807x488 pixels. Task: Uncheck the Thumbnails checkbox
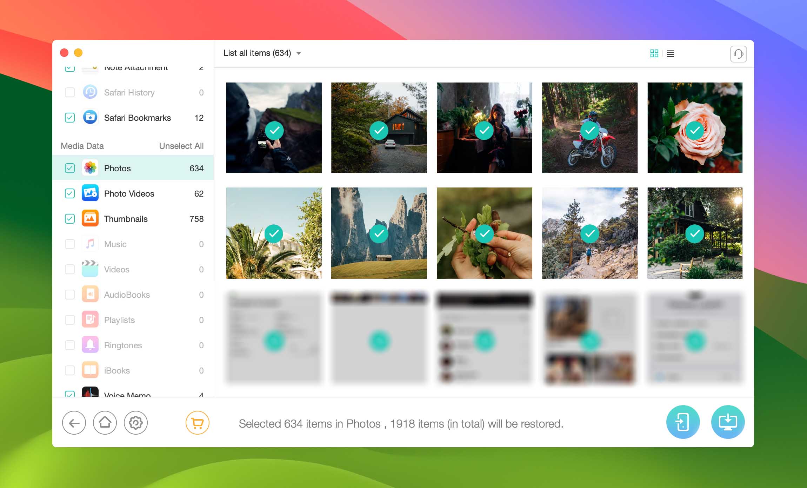point(70,219)
